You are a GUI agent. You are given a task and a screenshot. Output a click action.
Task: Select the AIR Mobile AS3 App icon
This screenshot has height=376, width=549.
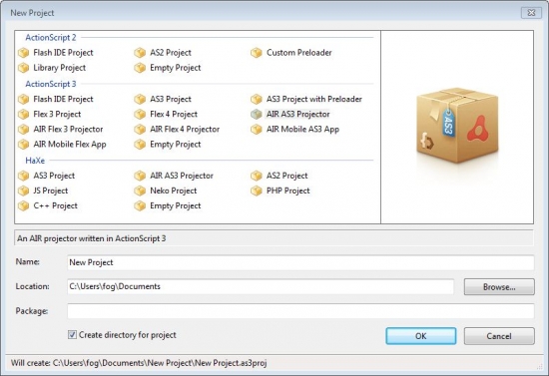click(257, 130)
